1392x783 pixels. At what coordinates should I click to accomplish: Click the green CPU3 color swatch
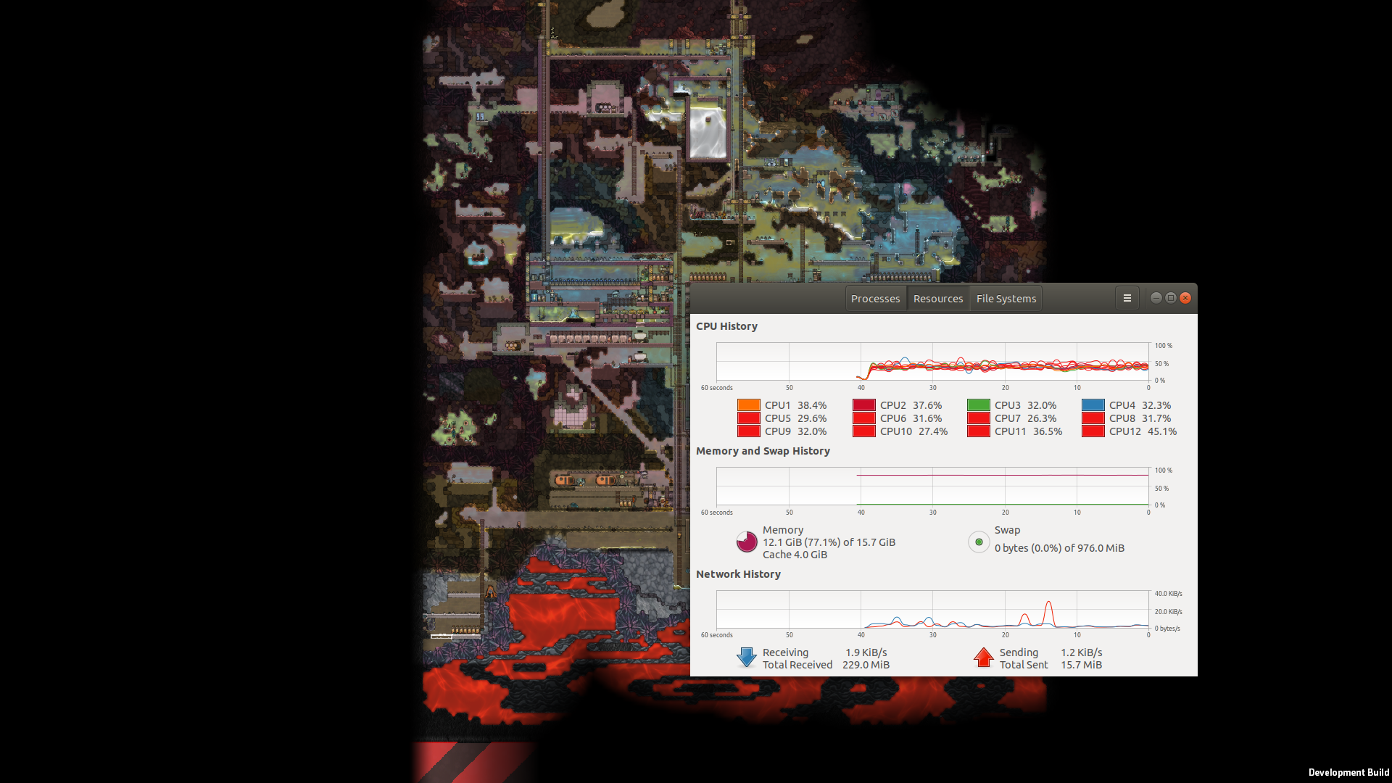click(x=978, y=405)
